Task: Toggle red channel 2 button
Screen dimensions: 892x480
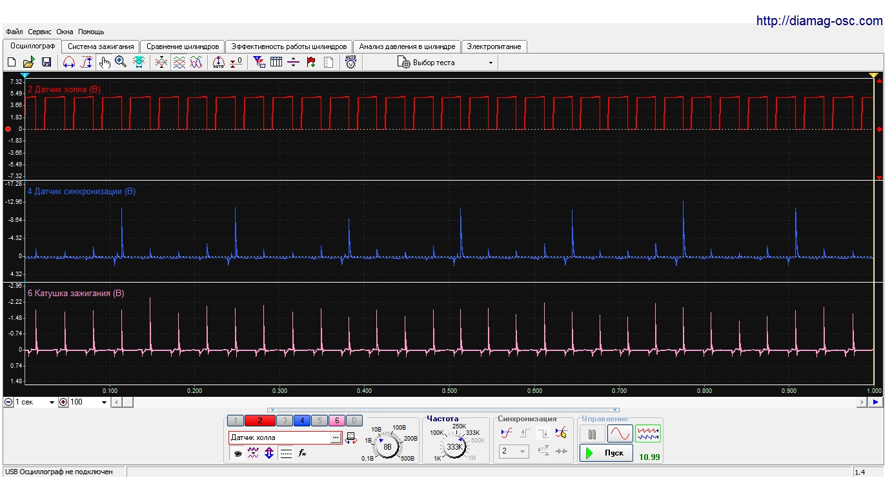Action: click(x=259, y=421)
